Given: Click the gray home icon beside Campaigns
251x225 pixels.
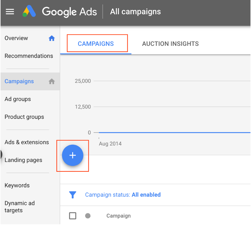Looking at the screenshot, I should [52, 81].
